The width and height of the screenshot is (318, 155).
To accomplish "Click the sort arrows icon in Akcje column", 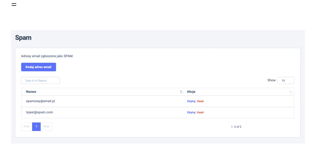I will [291, 92].
